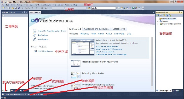Toggle Close page after project load checkbox

pyautogui.click(x=32, y=86)
